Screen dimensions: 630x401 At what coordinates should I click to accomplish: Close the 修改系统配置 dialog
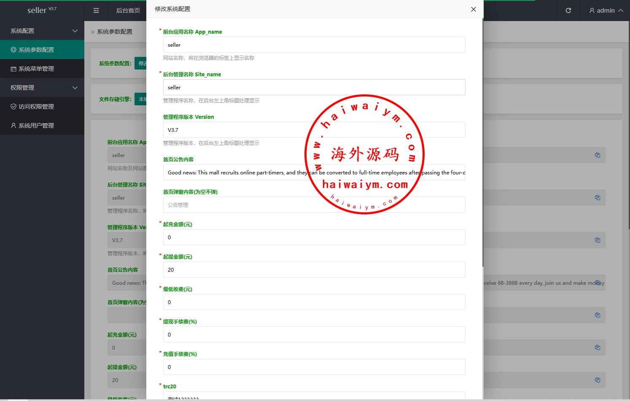point(474,9)
